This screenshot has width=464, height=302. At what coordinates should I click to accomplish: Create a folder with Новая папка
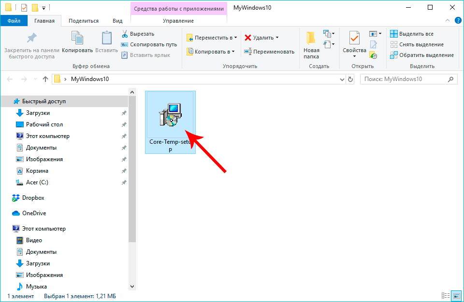click(311, 45)
